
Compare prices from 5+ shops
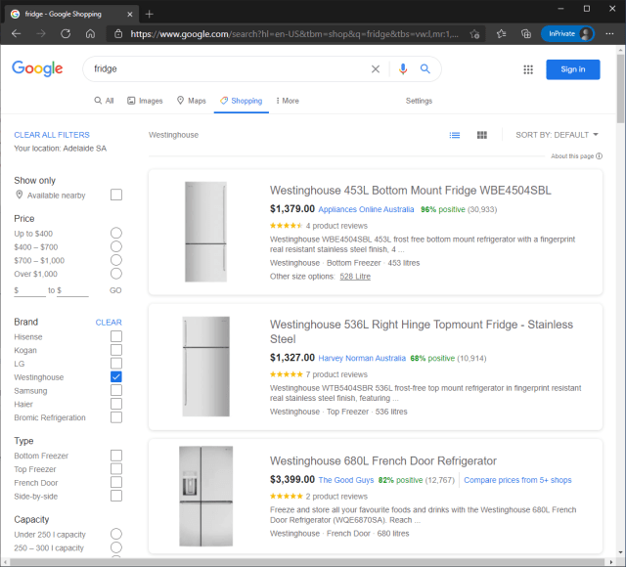[517, 480]
